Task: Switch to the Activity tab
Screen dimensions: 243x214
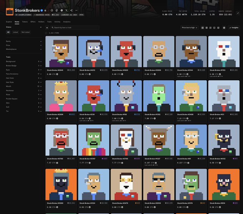Action: pos(57,22)
